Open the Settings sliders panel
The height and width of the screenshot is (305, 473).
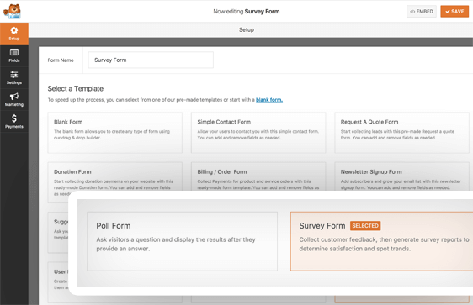[14, 77]
